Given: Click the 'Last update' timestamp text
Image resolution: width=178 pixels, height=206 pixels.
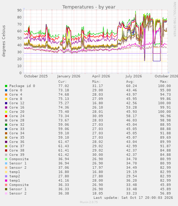Looking at the screenshot, I should click(x=133, y=198).
